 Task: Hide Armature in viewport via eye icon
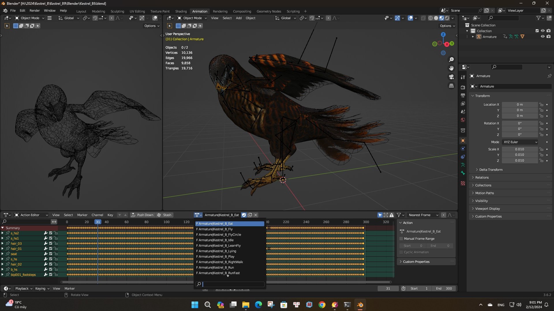click(542, 37)
